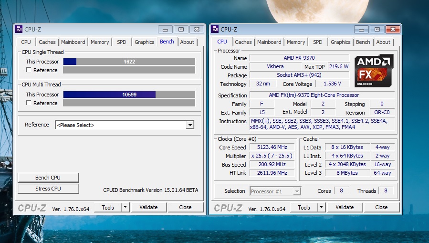
Task: Click Max TDP value '219.6 W'
Action: [x=339, y=66]
